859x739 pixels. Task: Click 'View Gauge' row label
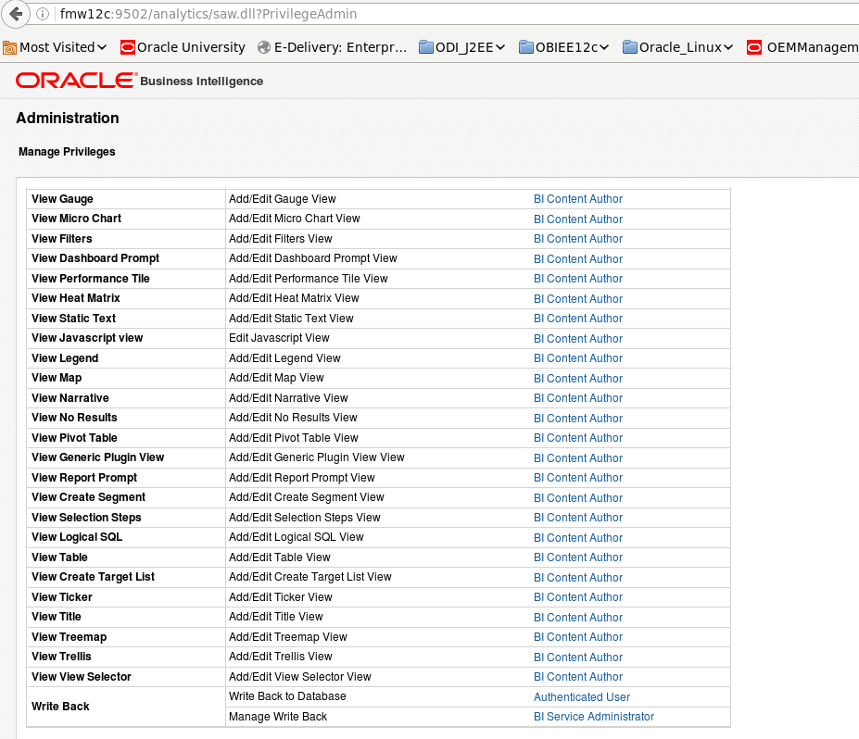pyautogui.click(x=62, y=199)
